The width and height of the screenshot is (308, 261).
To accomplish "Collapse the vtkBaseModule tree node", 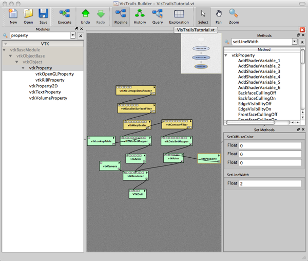I will pos(4,50).
